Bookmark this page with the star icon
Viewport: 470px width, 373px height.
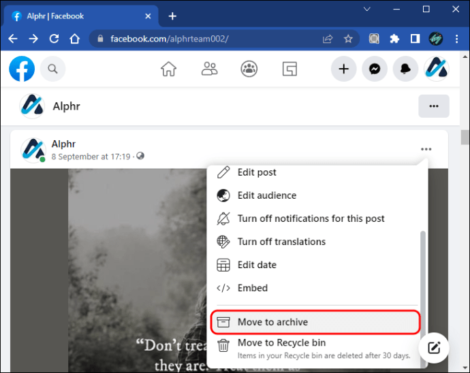pyautogui.click(x=348, y=39)
